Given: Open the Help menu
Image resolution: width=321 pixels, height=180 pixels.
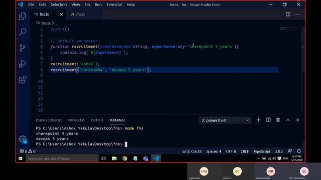Looking at the screenshot, I should point(130,4).
